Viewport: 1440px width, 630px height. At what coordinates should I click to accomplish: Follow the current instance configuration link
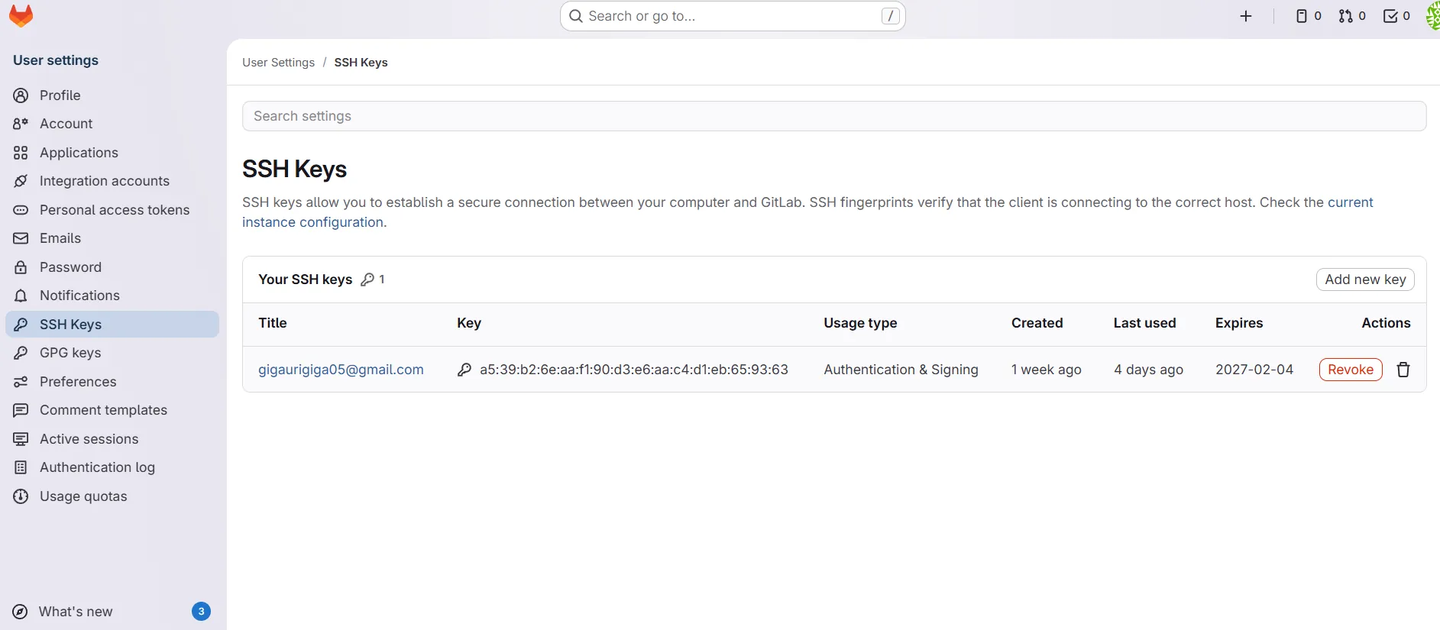pos(314,222)
